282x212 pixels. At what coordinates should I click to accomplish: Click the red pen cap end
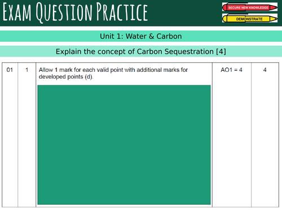[225, 7]
